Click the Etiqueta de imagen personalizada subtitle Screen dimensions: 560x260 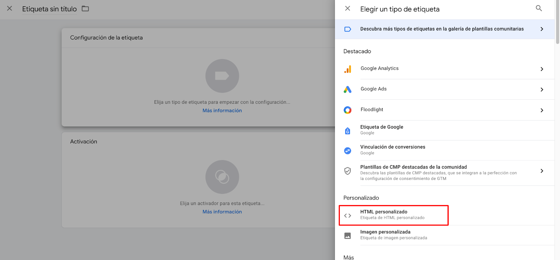coord(394,238)
